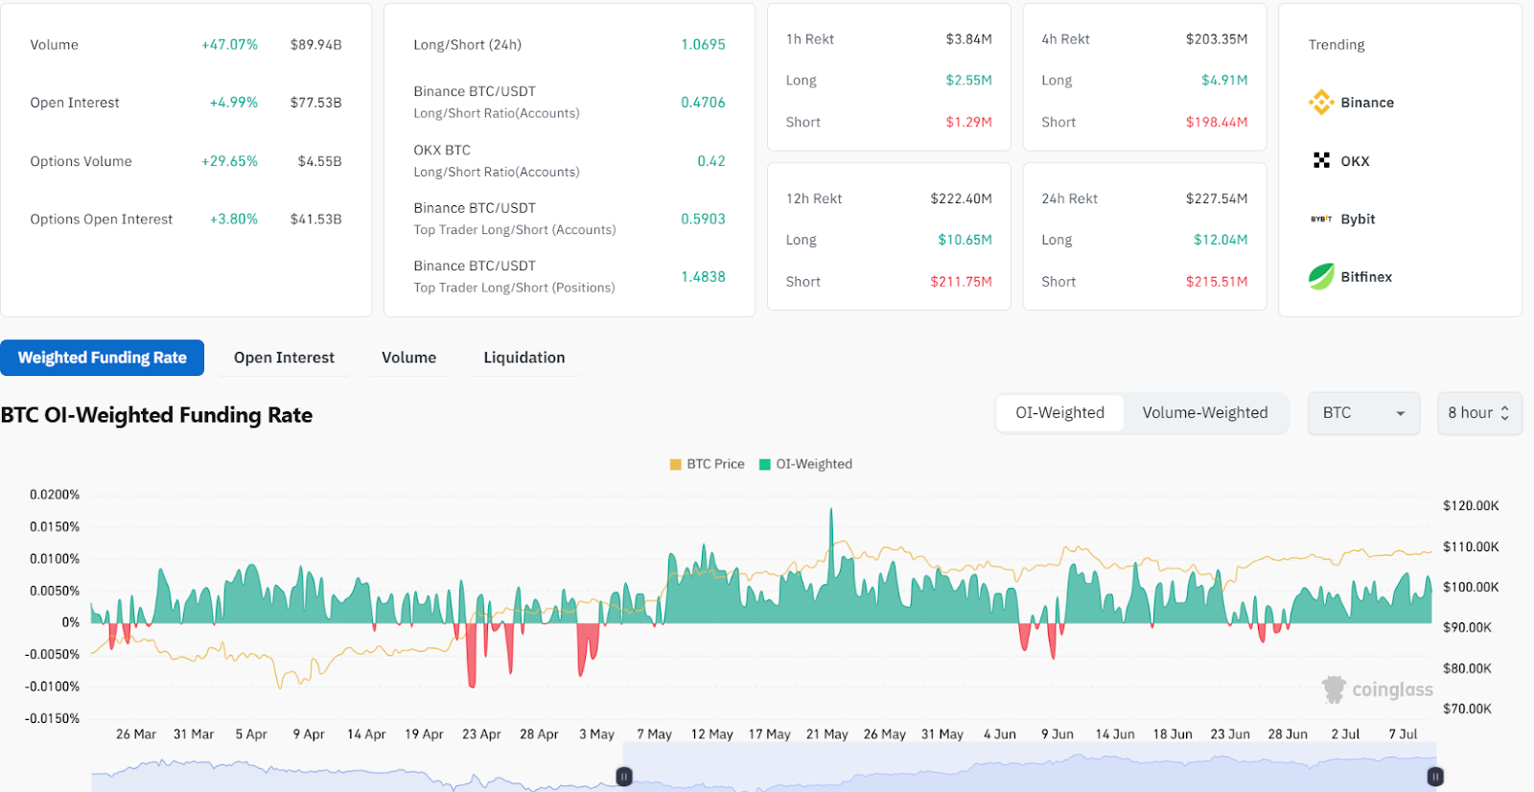Click the Open Interest +4.99% change

233,103
